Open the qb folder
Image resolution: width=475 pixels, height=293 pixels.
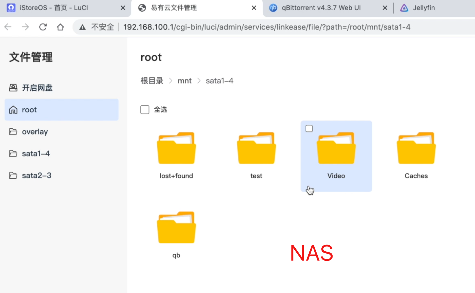tap(176, 227)
